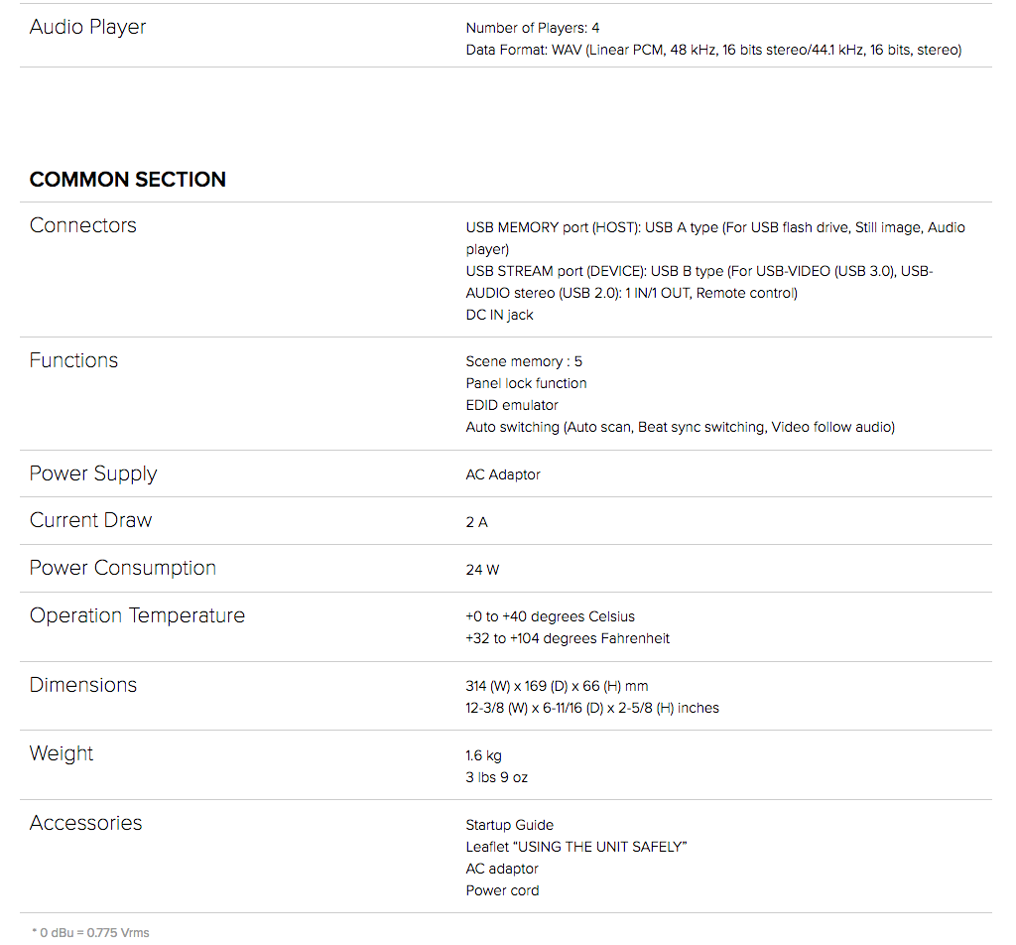The height and width of the screenshot is (945, 1016).
Task: Click the USB STREAM port description line
Action: (x=699, y=282)
